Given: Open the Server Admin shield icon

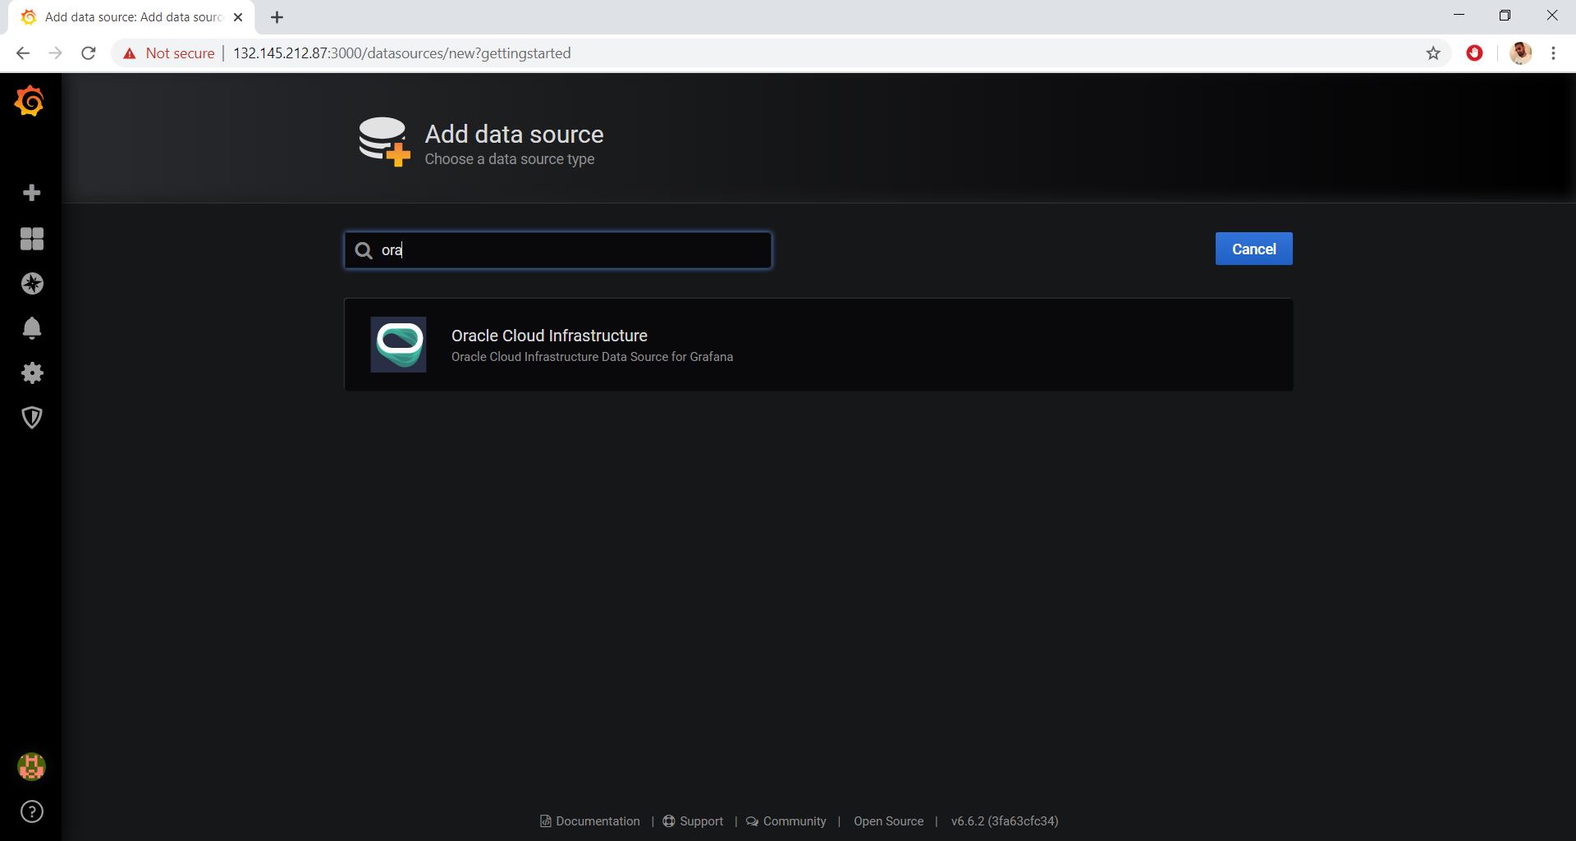Looking at the screenshot, I should click(x=31, y=418).
